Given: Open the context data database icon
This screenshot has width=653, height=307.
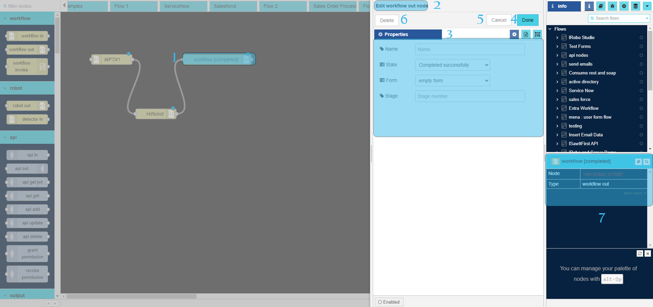Looking at the screenshot, I should pos(635,6).
